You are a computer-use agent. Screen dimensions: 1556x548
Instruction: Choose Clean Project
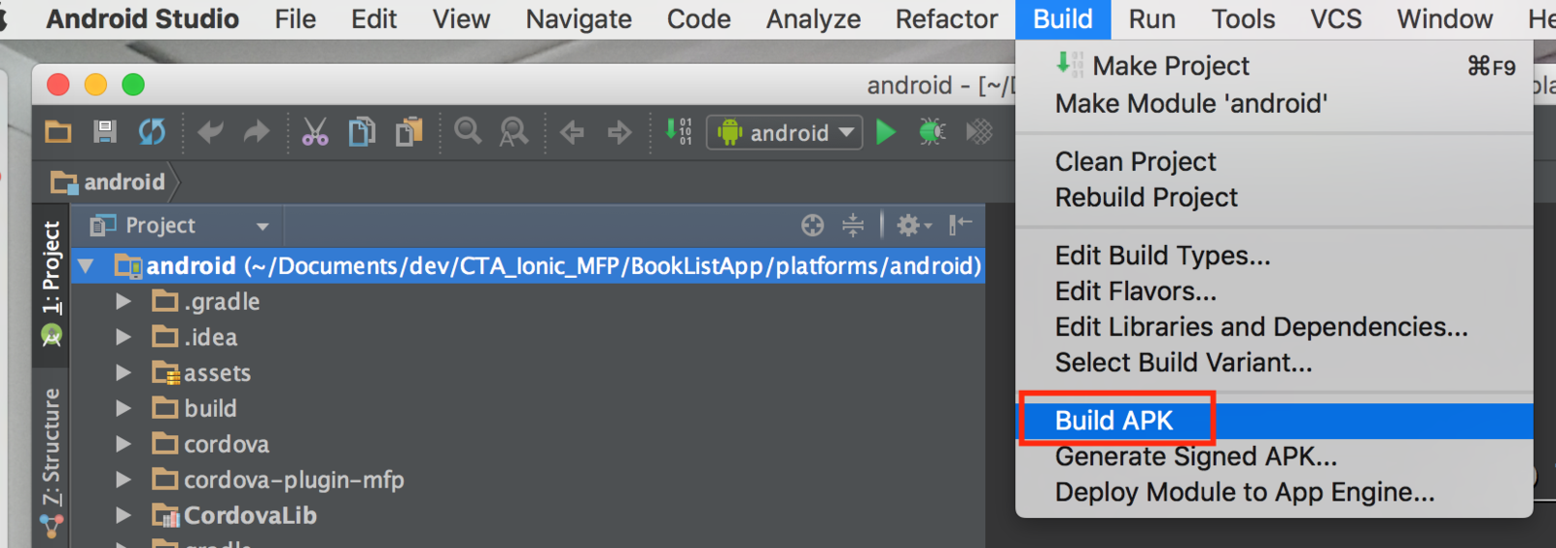[1274, 161]
